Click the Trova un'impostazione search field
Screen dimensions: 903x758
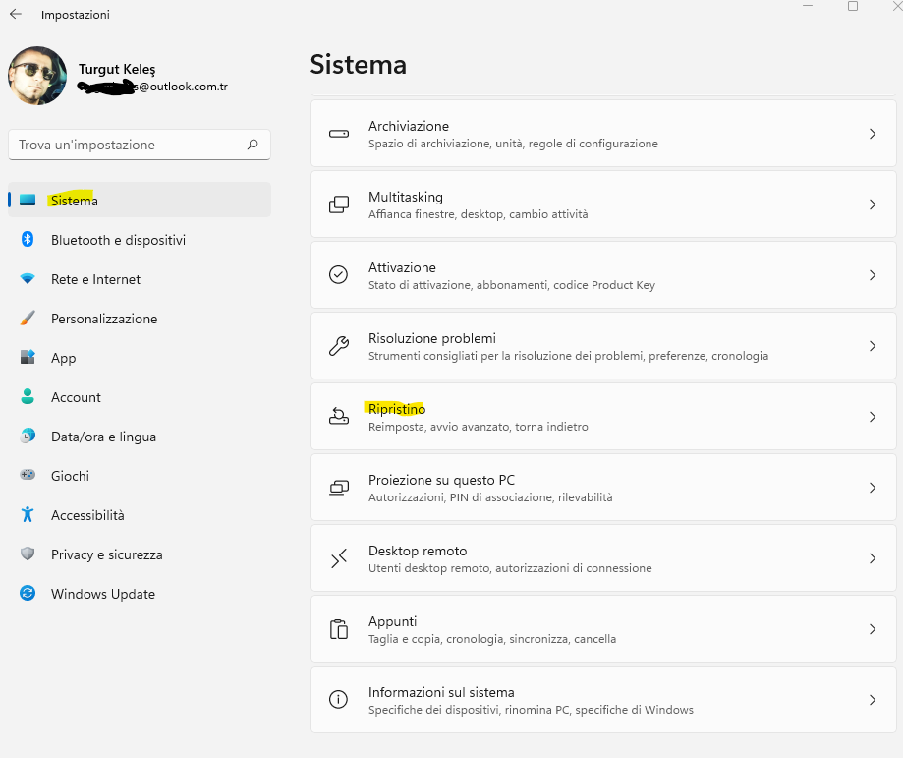[128, 145]
